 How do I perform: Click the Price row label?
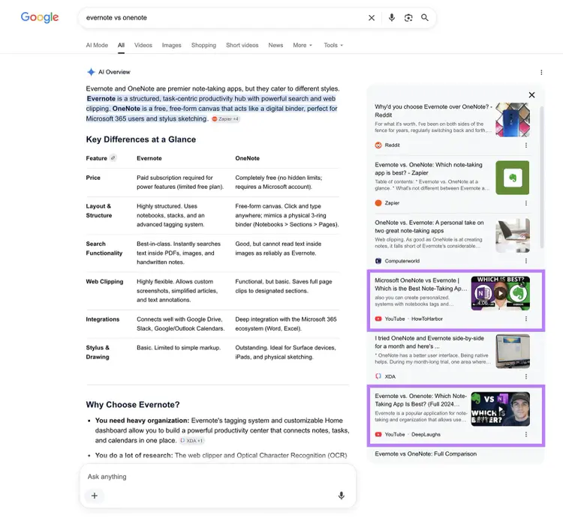pyautogui.click(x=93, y=178)
